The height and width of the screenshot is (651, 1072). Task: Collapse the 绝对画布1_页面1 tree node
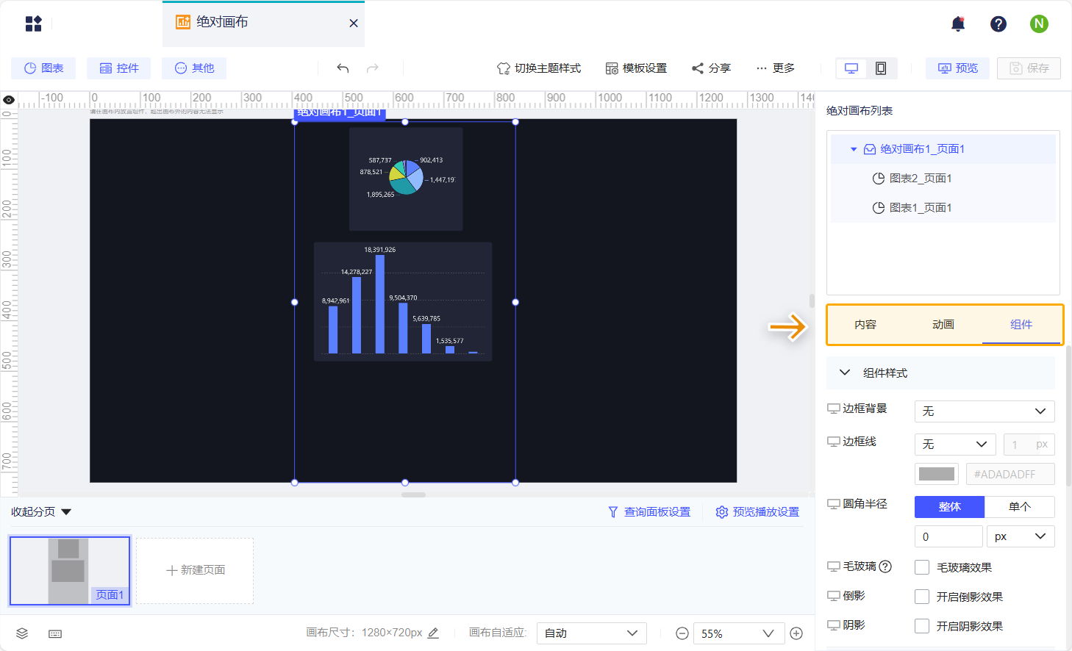coord(854,149)
